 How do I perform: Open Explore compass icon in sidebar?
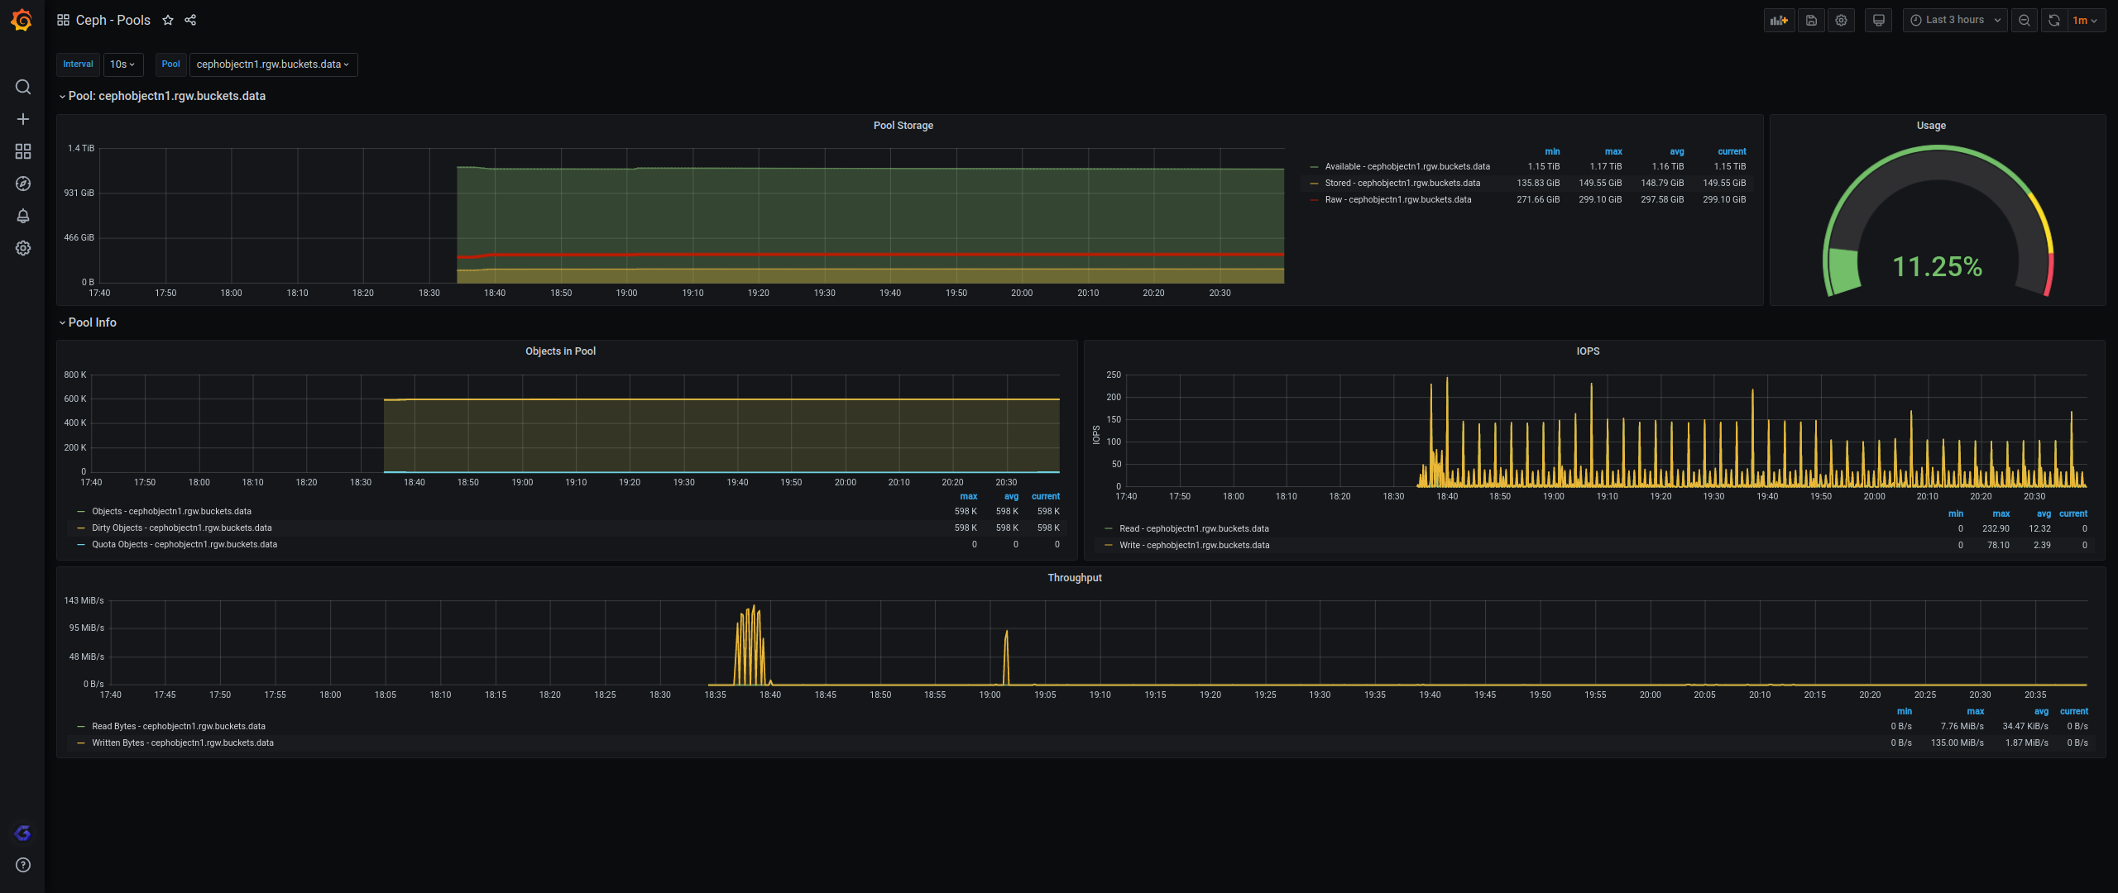[x=23, y=184]
